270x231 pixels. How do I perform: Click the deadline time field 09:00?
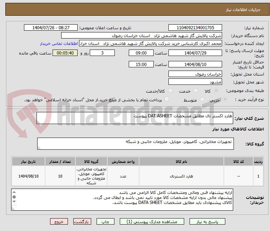pos(141,53)
